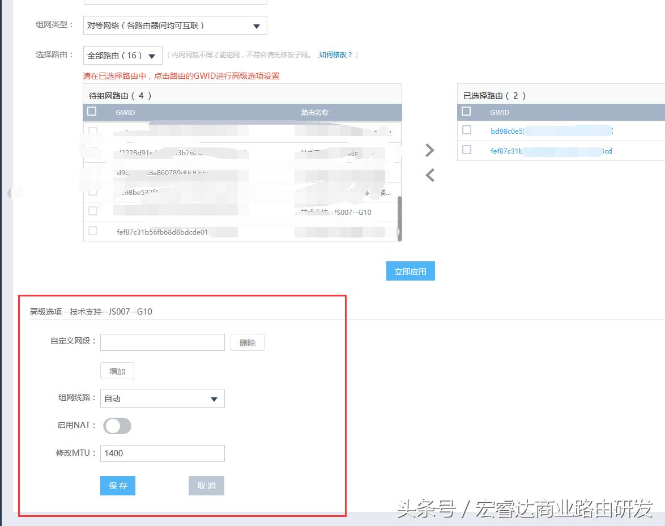Click the right arrow to add selected routes
This screenshot has width=665, height=526.
tap(429, 150)
